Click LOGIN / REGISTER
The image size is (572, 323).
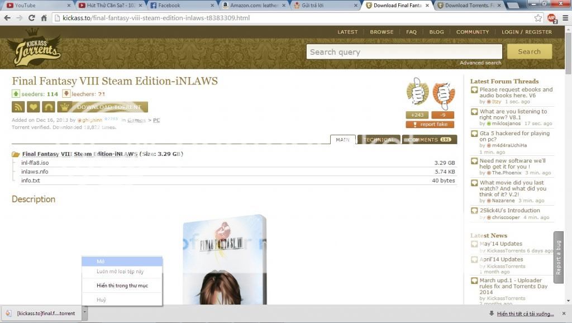pyautogui.click(x=526, y=32)
